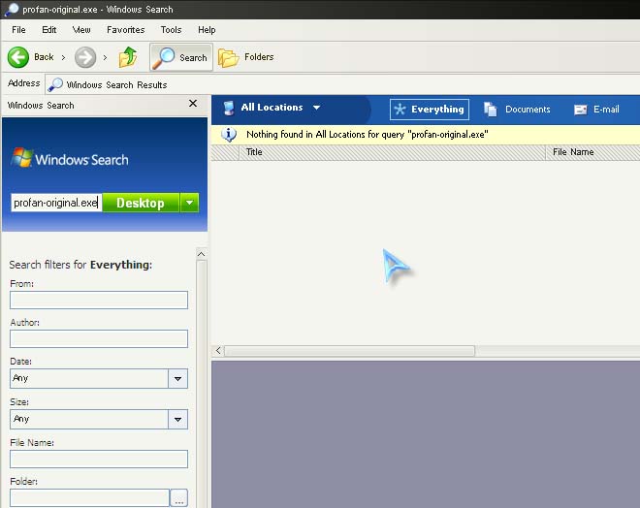Screen dimensions: 640x508
Task: Show the Folders pane
Action: coord(246,57)
